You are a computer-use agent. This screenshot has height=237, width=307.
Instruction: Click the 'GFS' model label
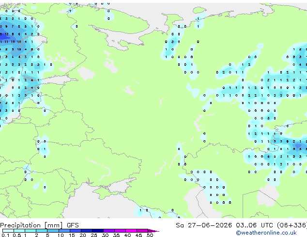(73, 225)
